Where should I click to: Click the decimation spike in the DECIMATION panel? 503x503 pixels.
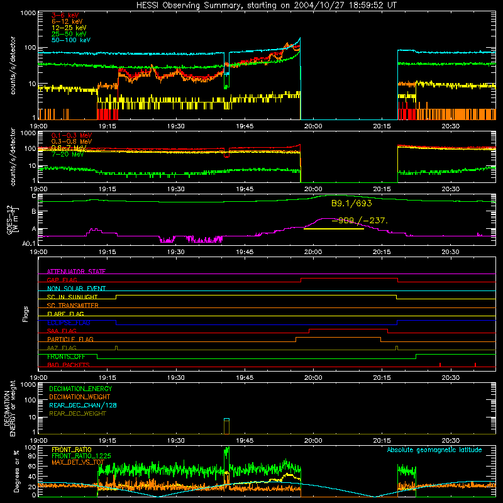[x=226, y=426]
